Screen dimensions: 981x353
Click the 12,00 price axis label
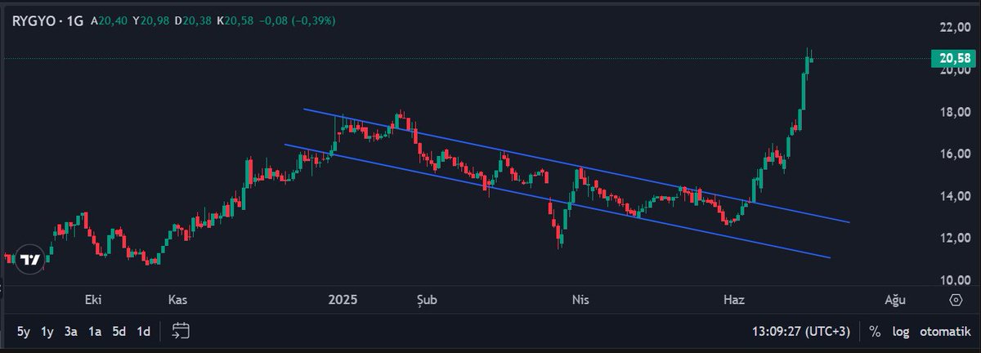(954, 239)
